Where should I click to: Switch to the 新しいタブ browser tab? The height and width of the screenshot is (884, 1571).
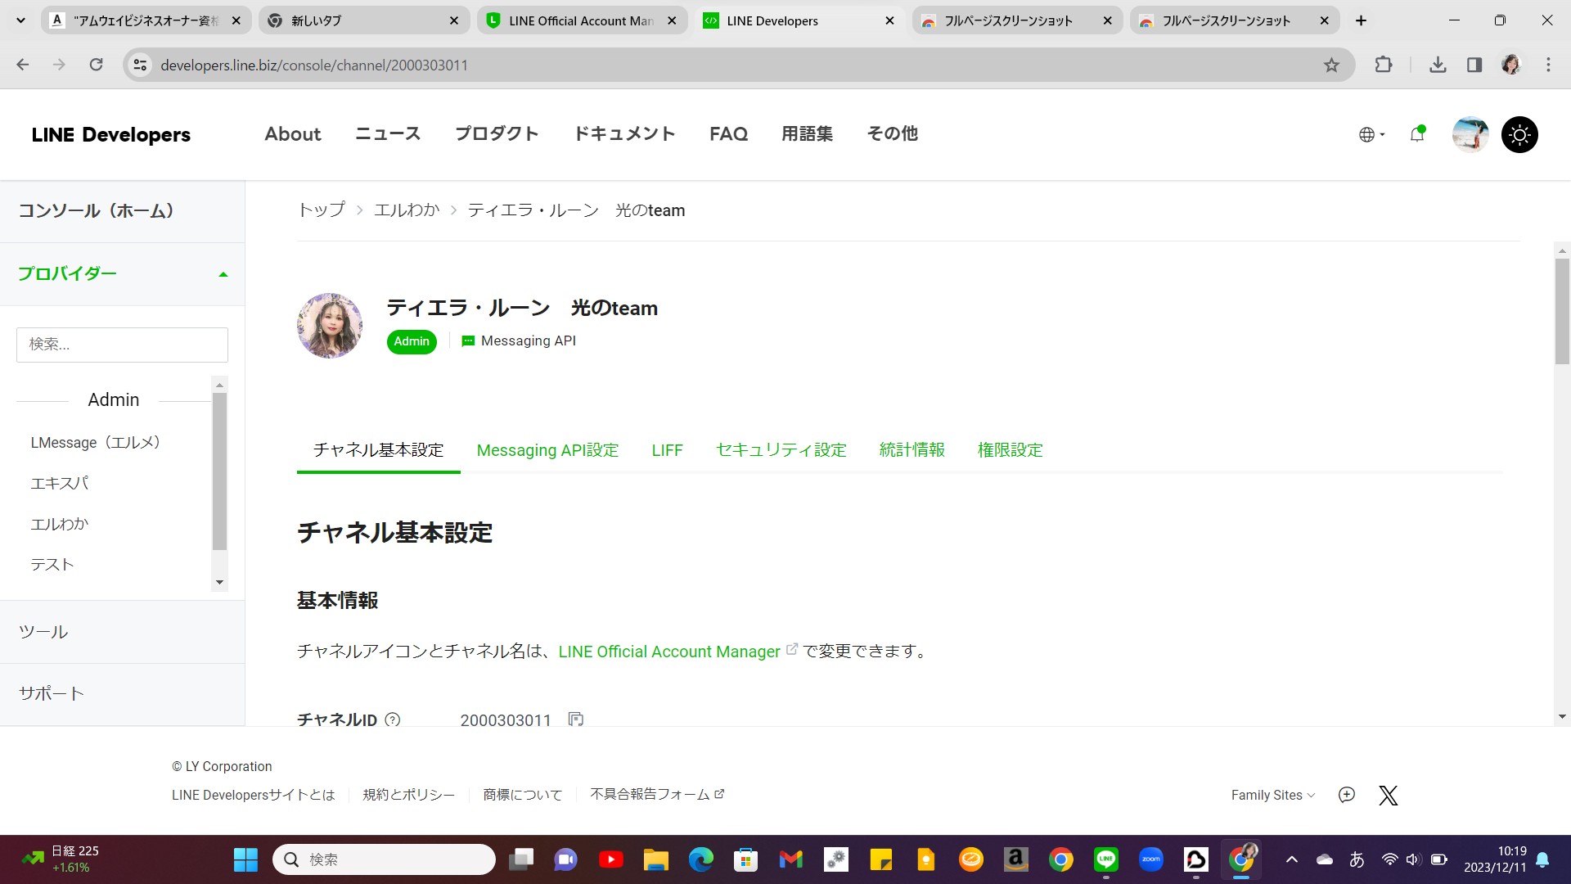(x=363, y=20)
